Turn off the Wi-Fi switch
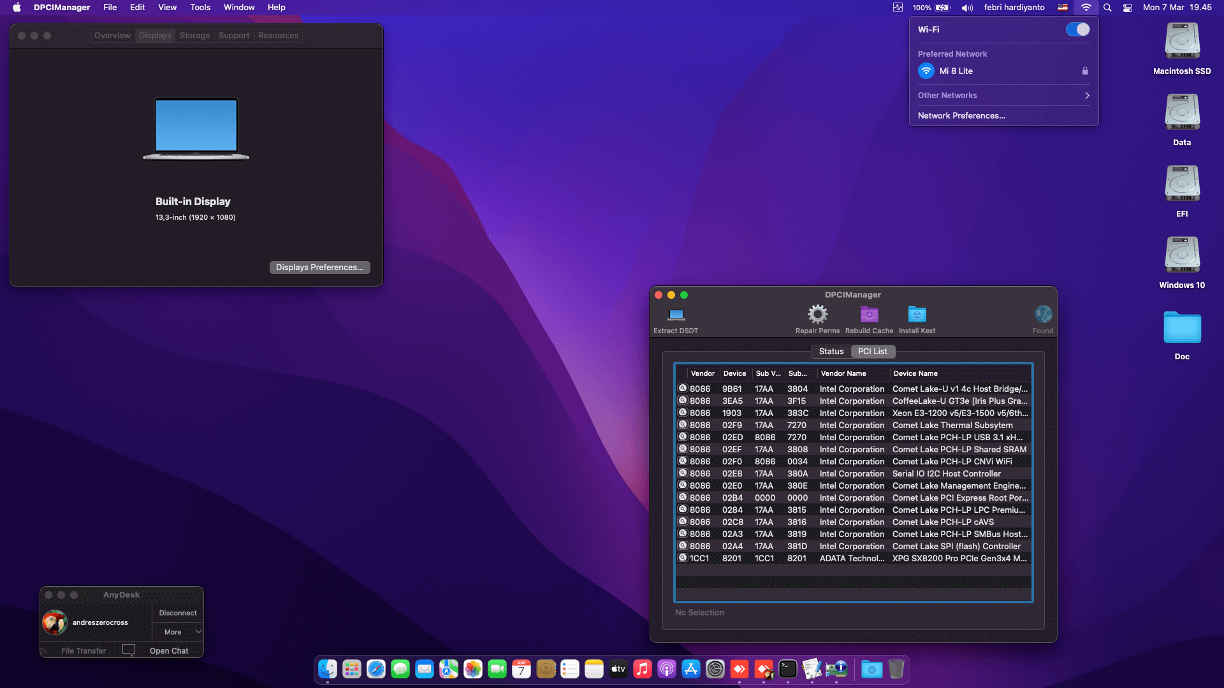 point(1077,29)
